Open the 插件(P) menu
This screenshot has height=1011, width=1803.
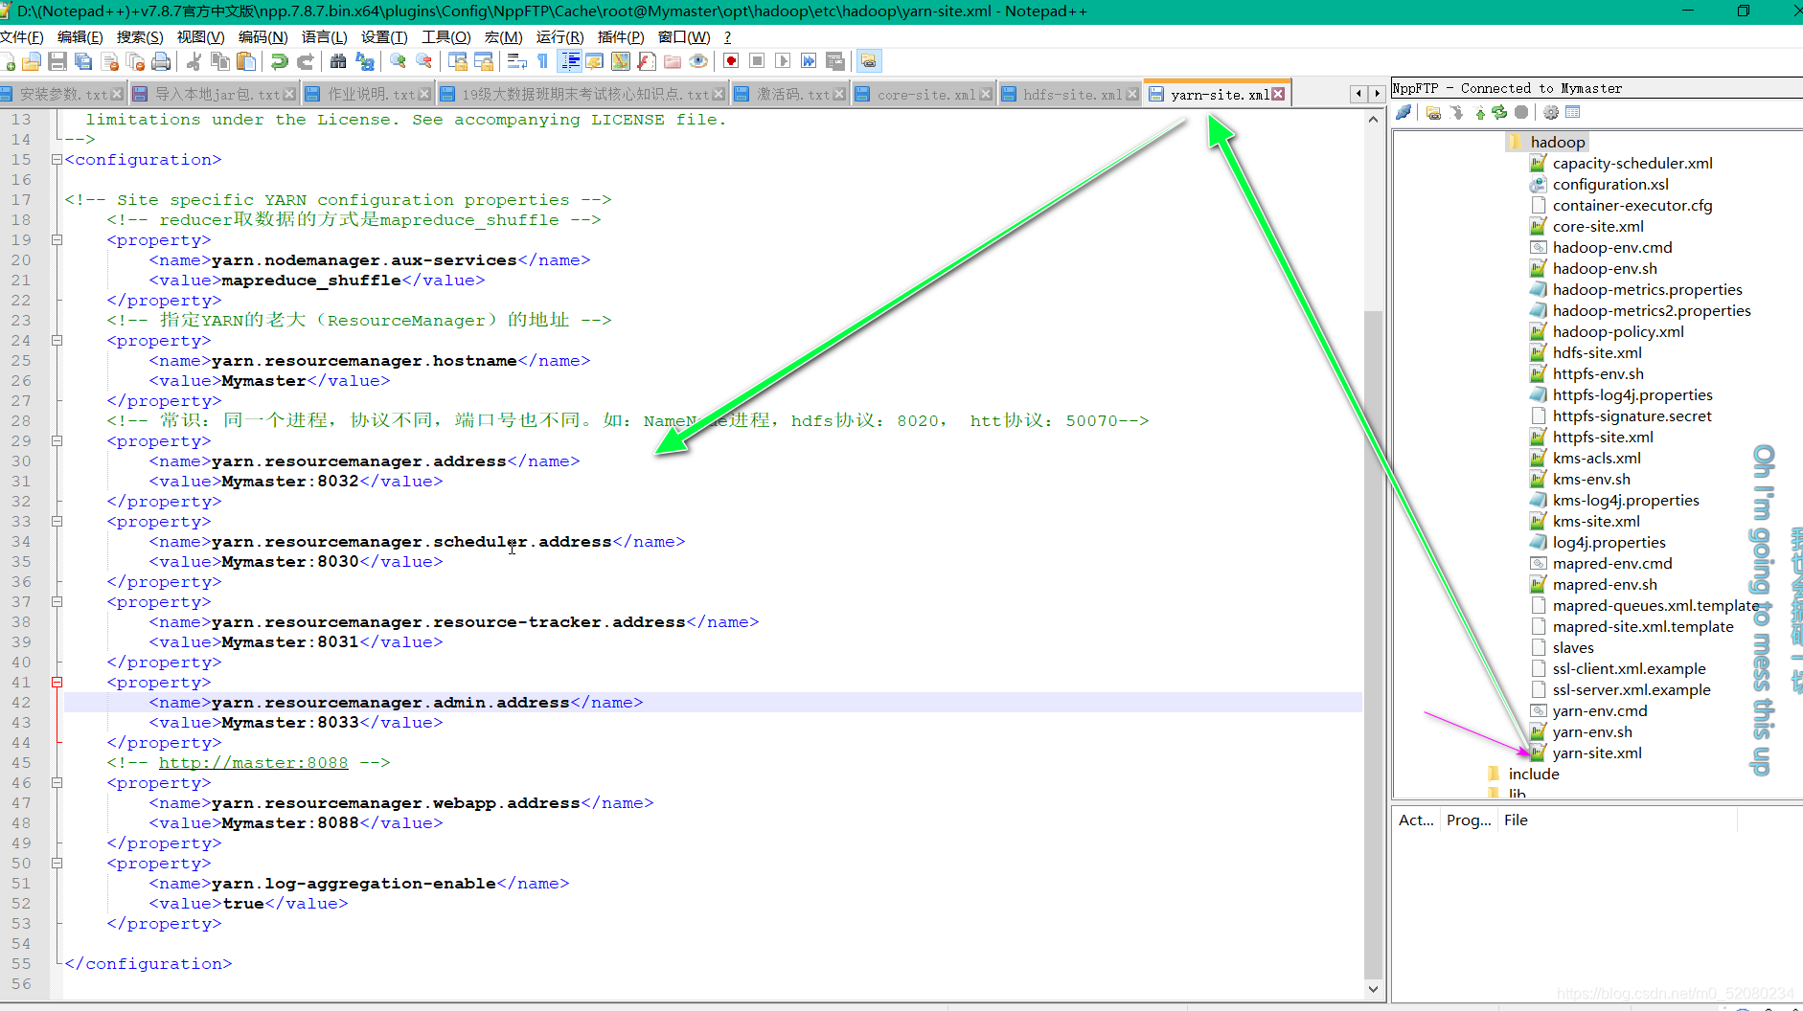click(621, 36)
